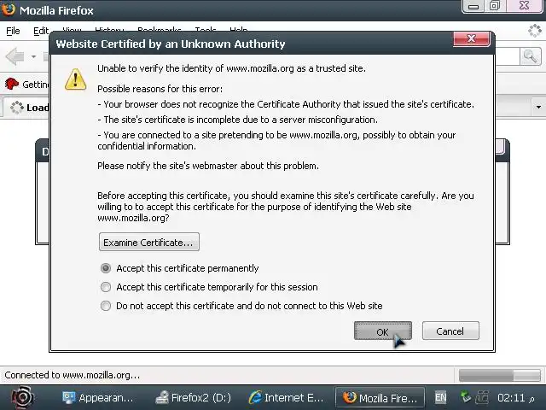The width and height of the screenshot is (546, 410).
Task: Click 'Possible reasons for this error:' text
Action: click(x=160, y=89)
